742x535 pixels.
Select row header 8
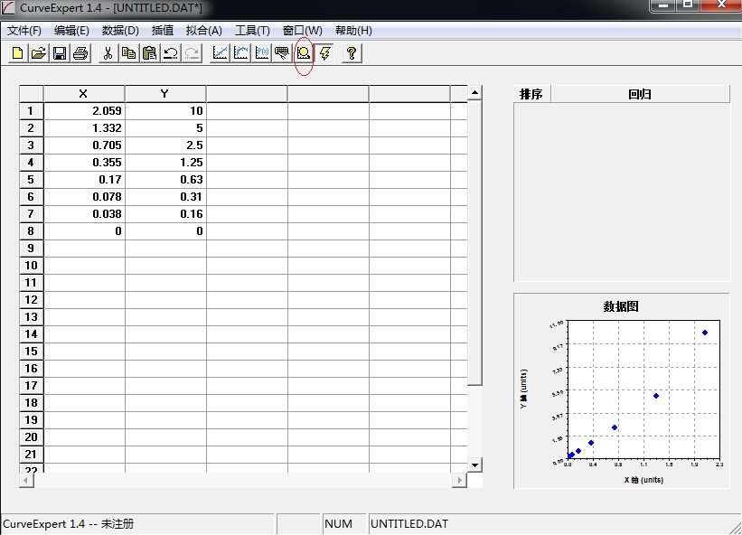pyautogui.click(x=32, y=231)
